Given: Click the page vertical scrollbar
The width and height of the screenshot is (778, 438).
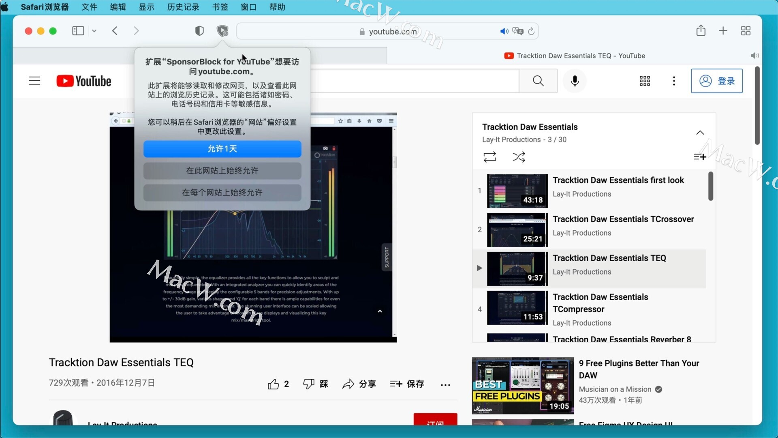Looking at the screenshot, I should tap(757, 105).
